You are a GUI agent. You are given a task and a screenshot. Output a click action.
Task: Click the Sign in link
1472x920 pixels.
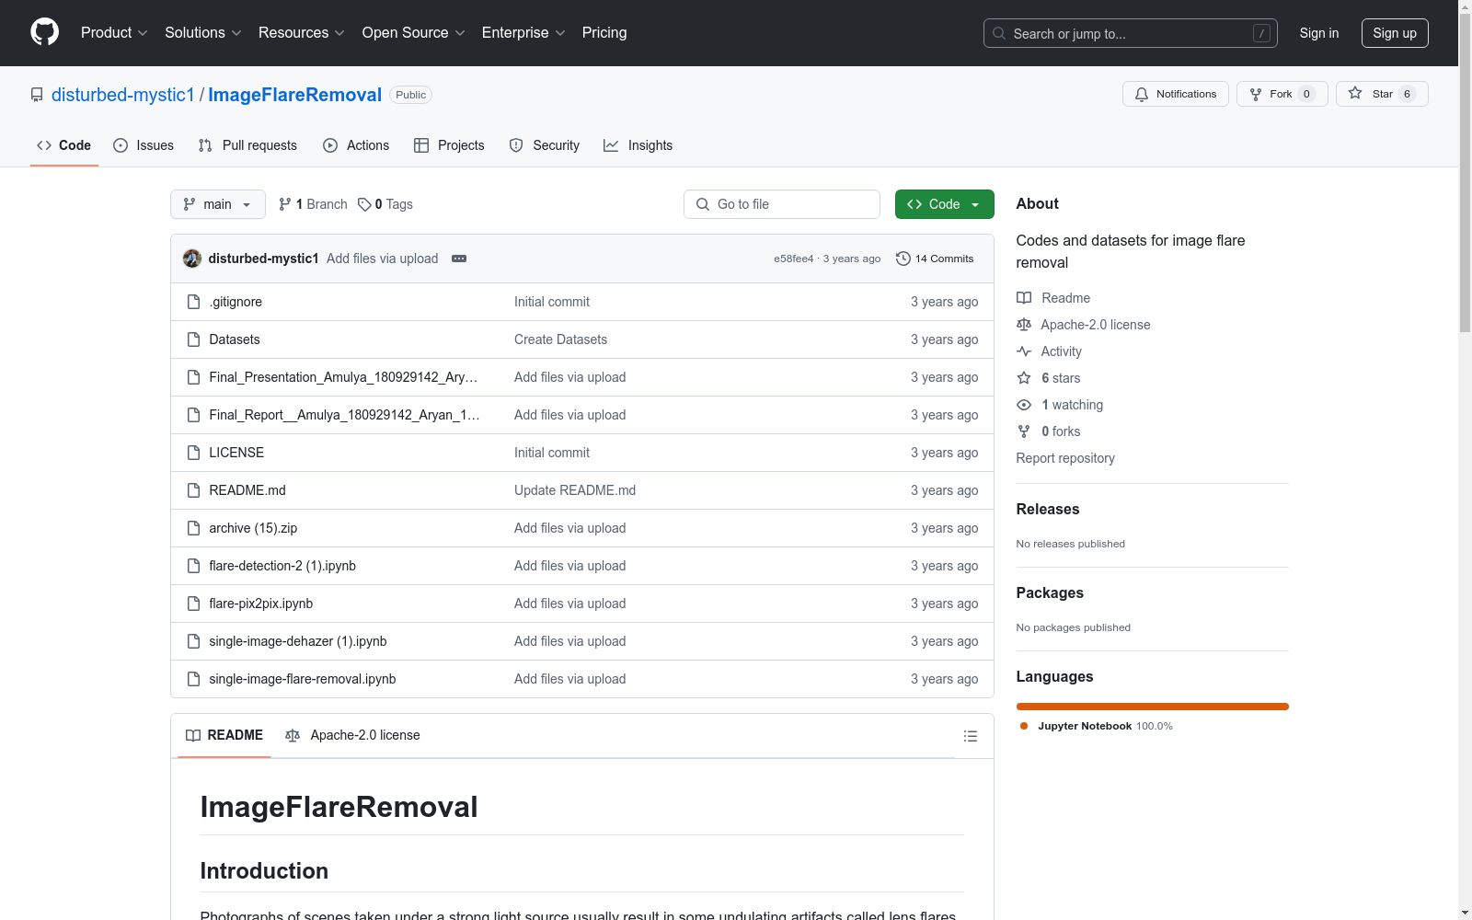[x=1318, y=33]
